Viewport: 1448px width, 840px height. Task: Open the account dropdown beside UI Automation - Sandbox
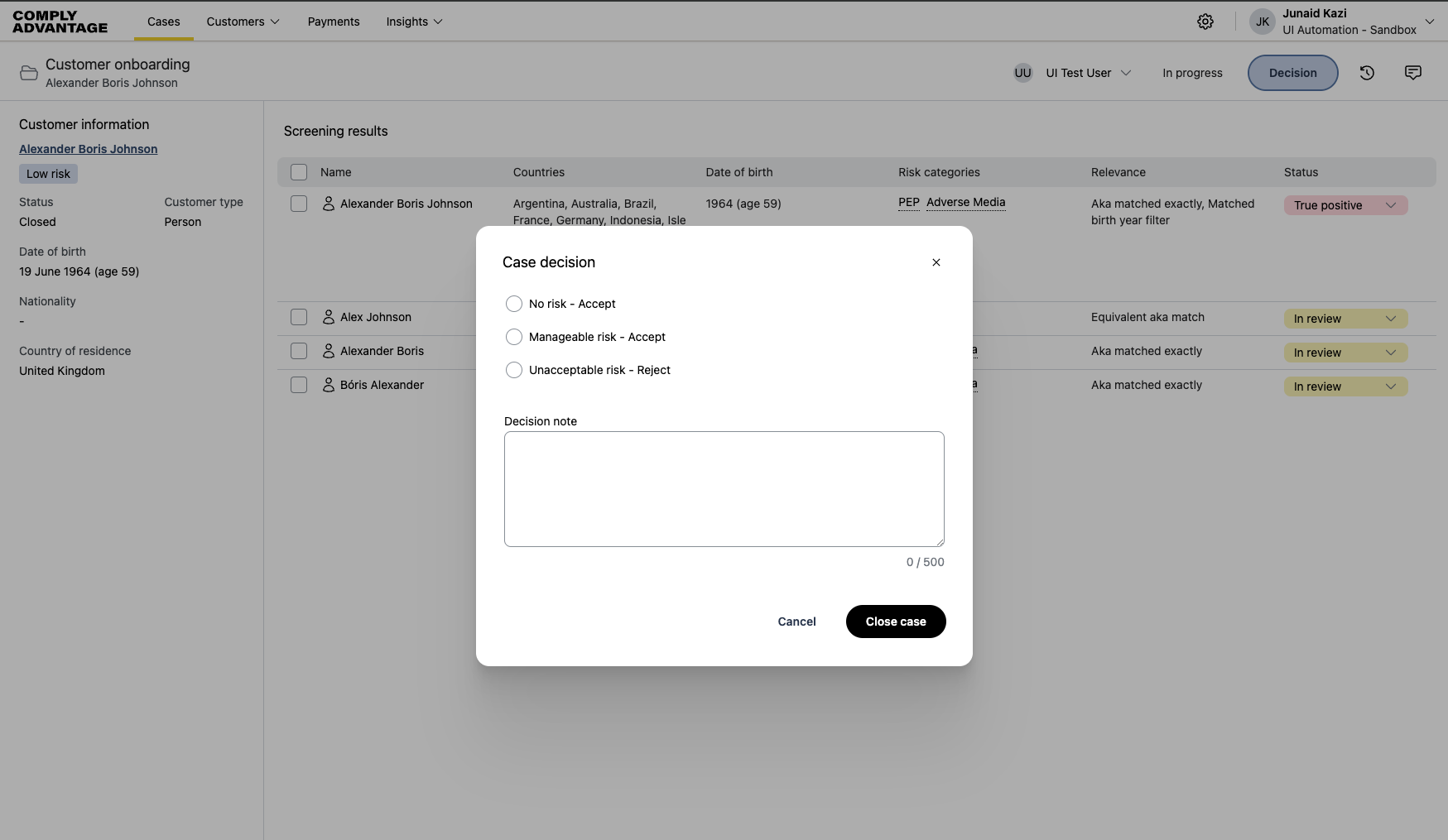[x=1431, y=22]
